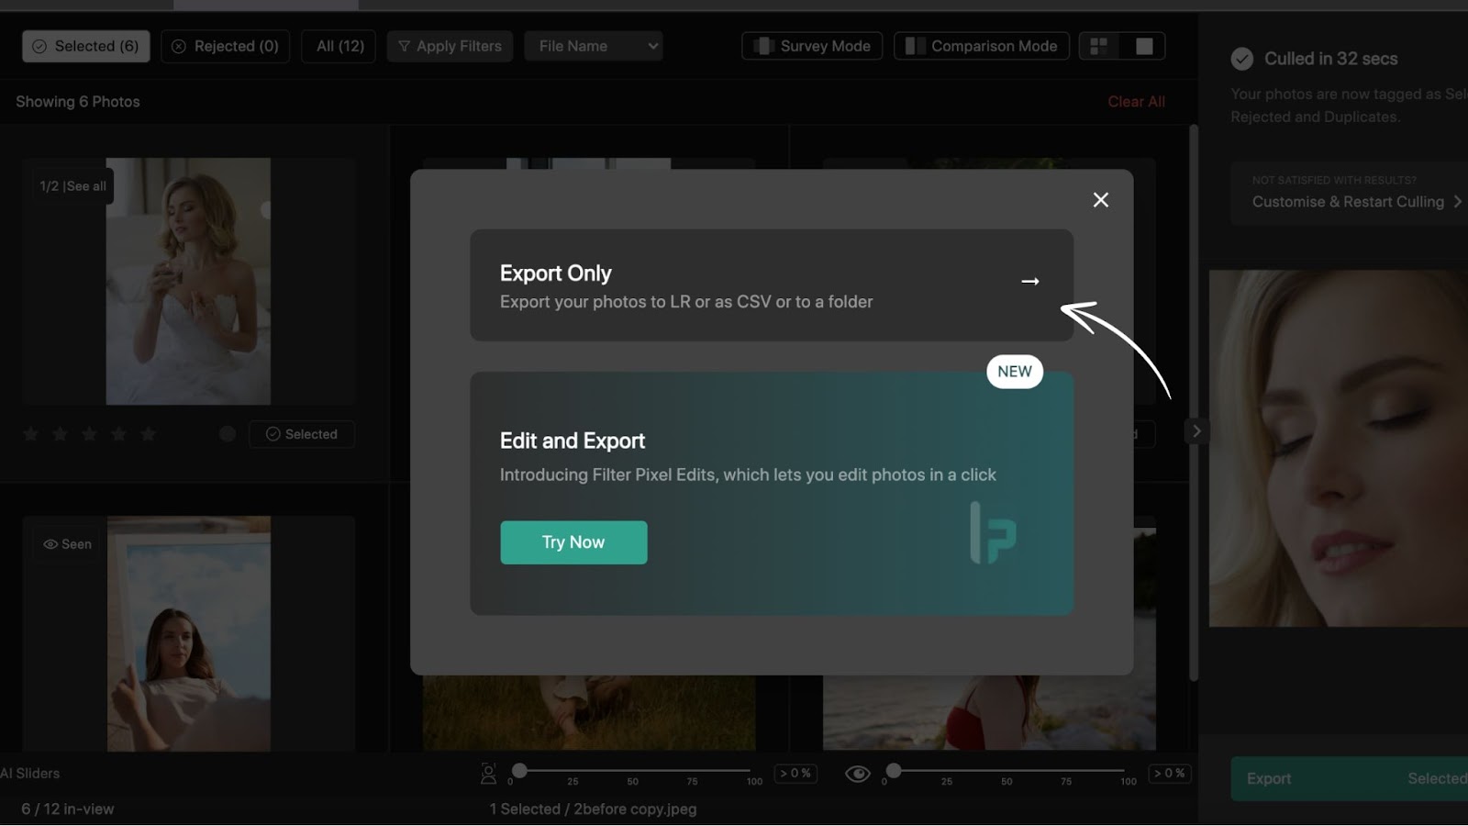Click the eye-open AI slider icon
The image size is (1468, 826).
pos(858,774)
